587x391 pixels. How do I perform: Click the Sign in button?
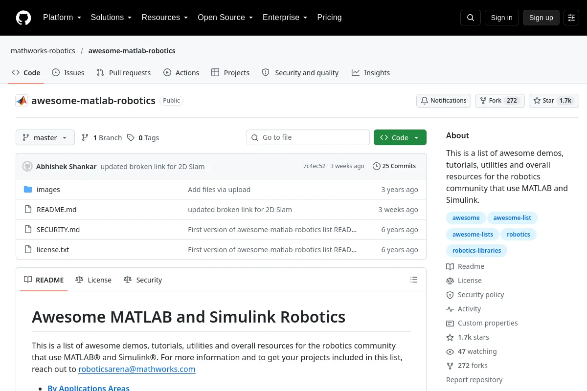click(x=501, y=18)
